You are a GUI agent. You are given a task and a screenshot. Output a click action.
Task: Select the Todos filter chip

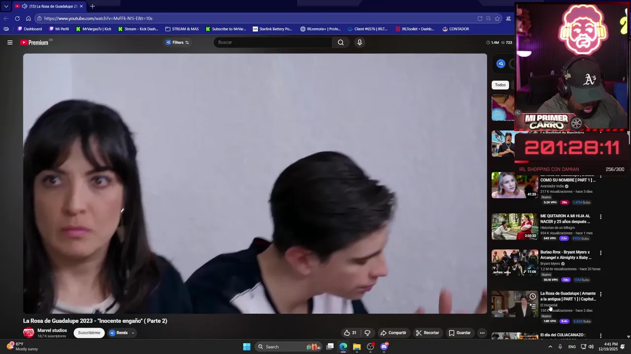(x=500, y=85)
